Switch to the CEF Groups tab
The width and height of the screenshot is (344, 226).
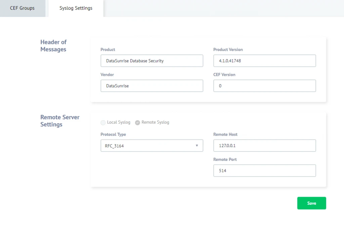coord(22,8)
